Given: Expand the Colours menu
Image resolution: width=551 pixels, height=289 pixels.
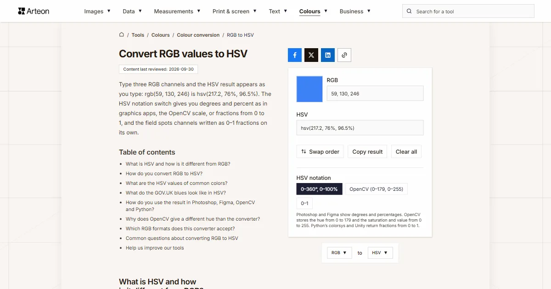Looking at the screenshot, I should point(313,11).
